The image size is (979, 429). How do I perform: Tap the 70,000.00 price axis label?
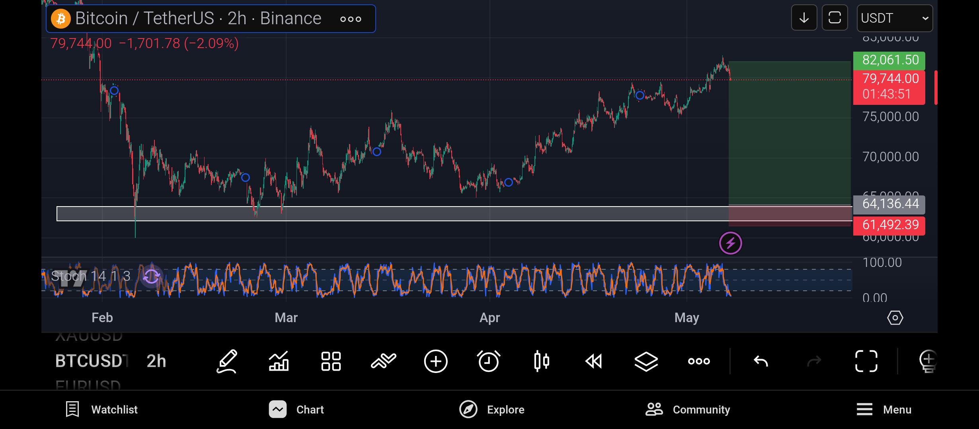891,157
